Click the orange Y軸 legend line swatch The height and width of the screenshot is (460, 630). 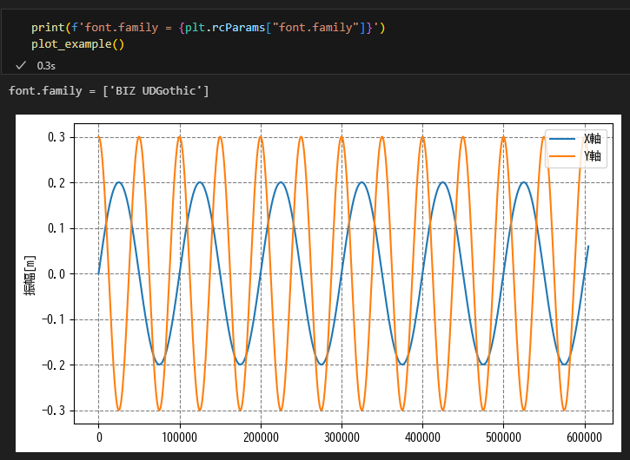(562, 155)
